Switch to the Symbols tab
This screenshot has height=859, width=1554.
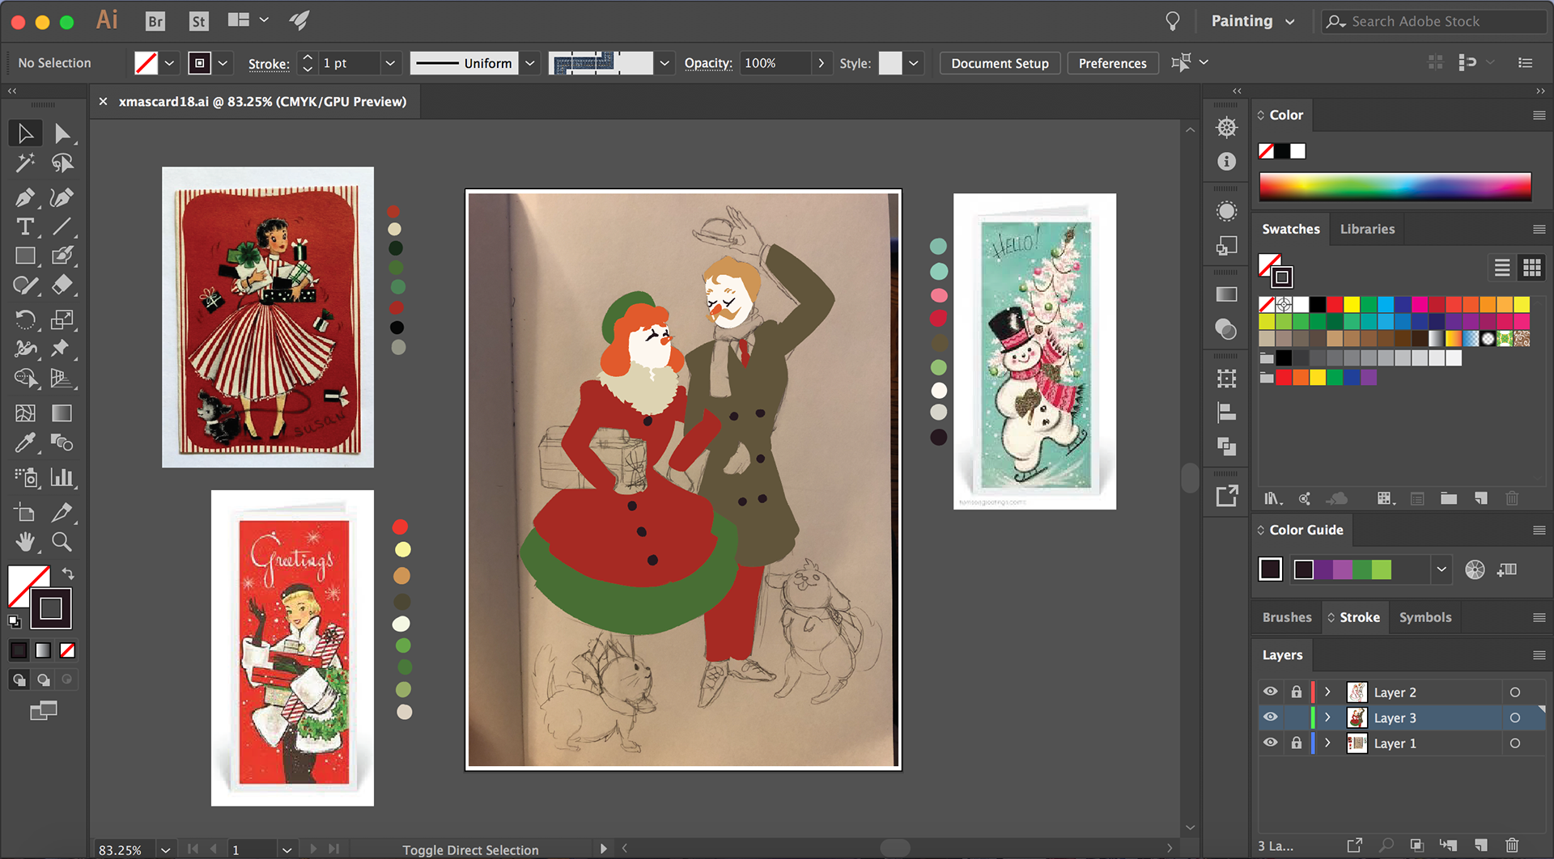pos(1425,617)
